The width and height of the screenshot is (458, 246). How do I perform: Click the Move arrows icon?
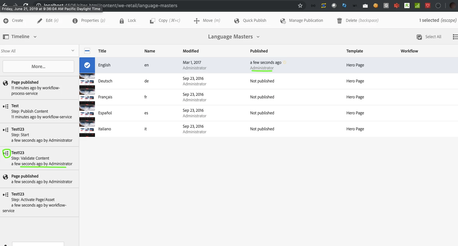tap(196, 21)
